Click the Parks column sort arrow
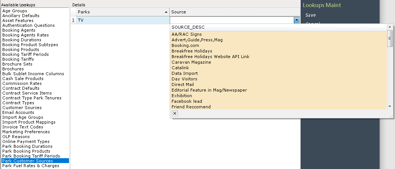The height and width of the screenshot is (169, 395). [x=166, y=12]
